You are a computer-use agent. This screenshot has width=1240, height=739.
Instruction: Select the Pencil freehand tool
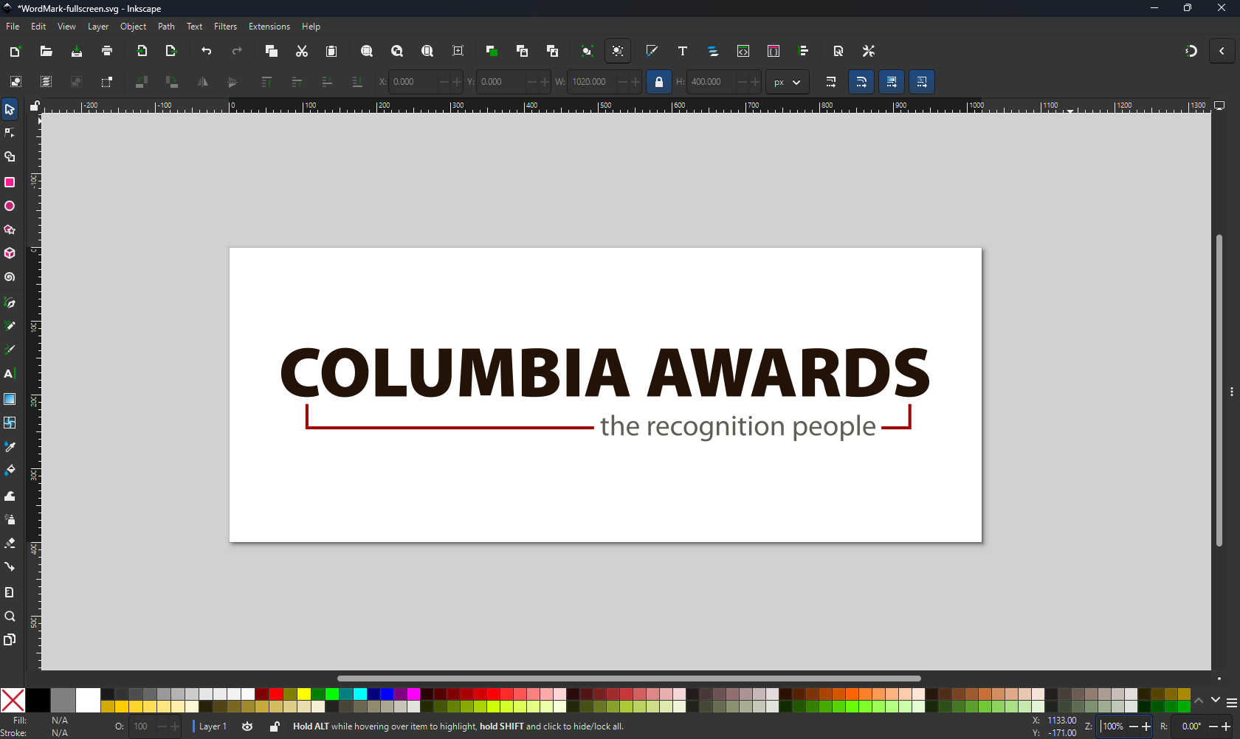[x=10, y=326]
